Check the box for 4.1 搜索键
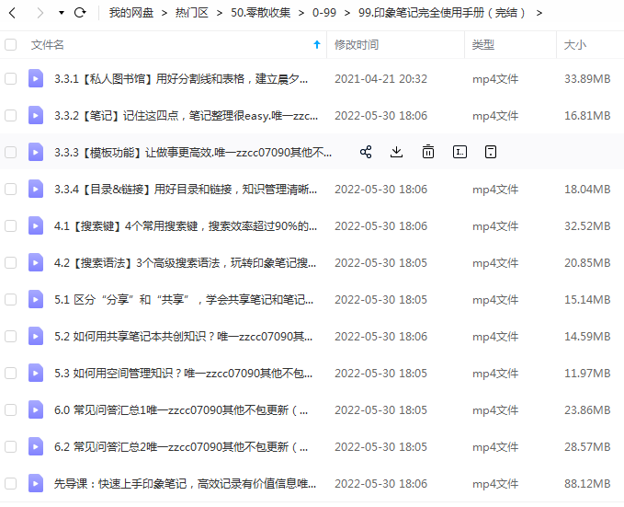The width and height of the screenshot is (624, 507). coord(11,225)
